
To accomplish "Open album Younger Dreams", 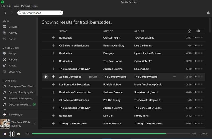I will (144, 38).
